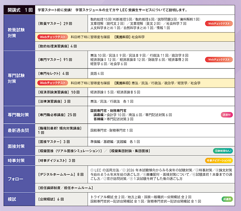Screen dimensions: 241x211
Task: Click the [担任講師制度／担任ホームルーム] row
Action: (x=65, y=188)
